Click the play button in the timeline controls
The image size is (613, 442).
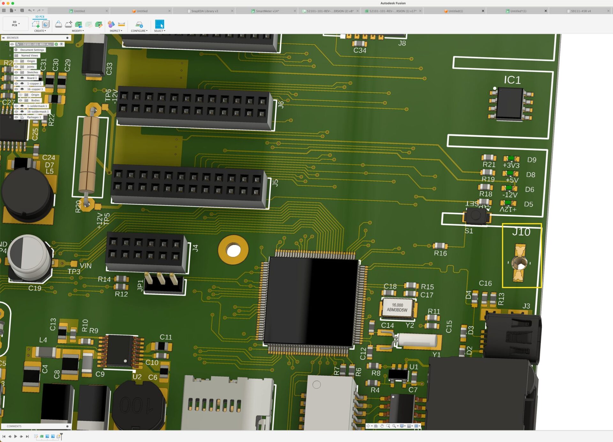click(16, 437)
